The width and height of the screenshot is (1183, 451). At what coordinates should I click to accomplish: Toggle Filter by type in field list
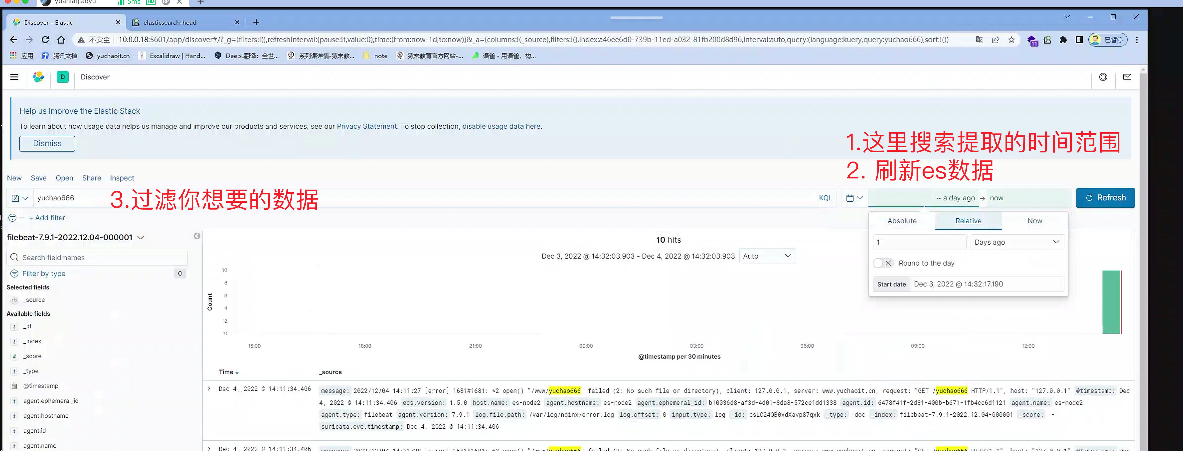tap(44, 273)
